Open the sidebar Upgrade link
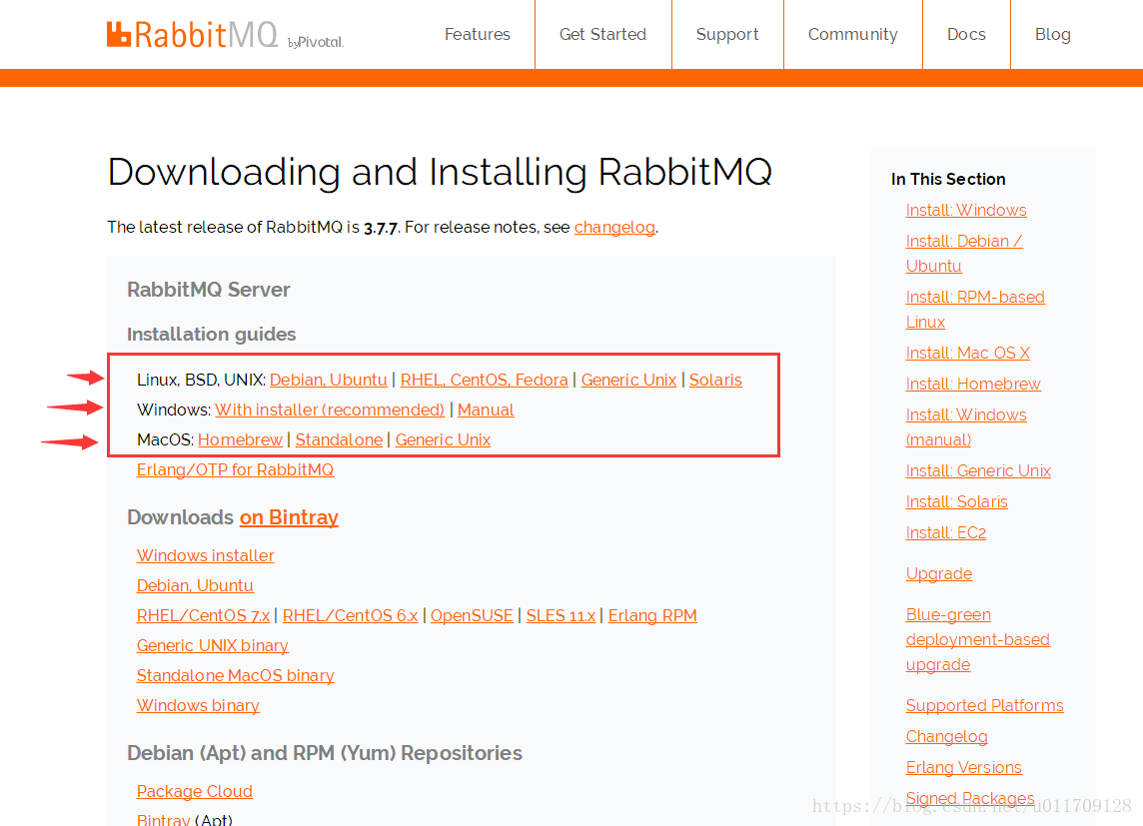 (x=939, y=574)
